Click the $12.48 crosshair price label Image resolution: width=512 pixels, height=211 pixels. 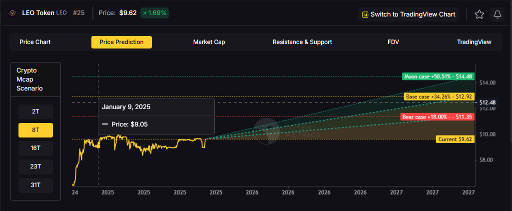[x=487, y=102]
